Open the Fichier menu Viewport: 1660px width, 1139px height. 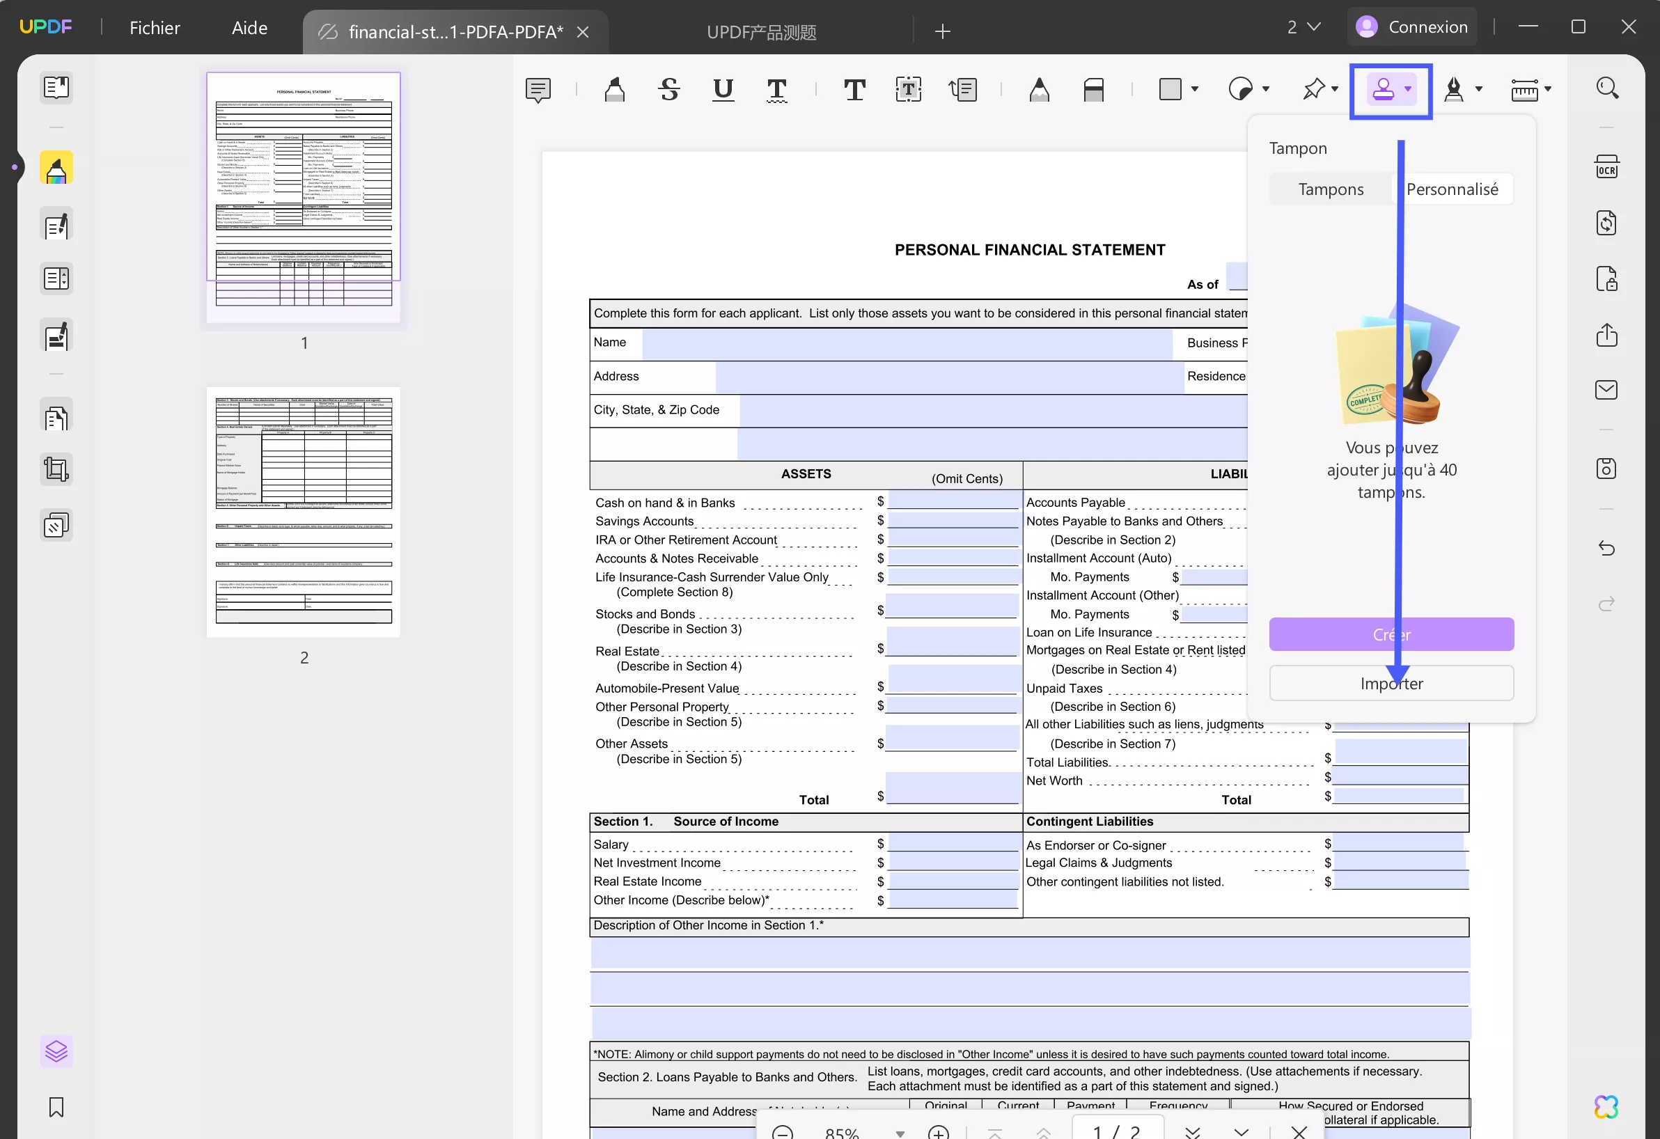tap(155, 28)
